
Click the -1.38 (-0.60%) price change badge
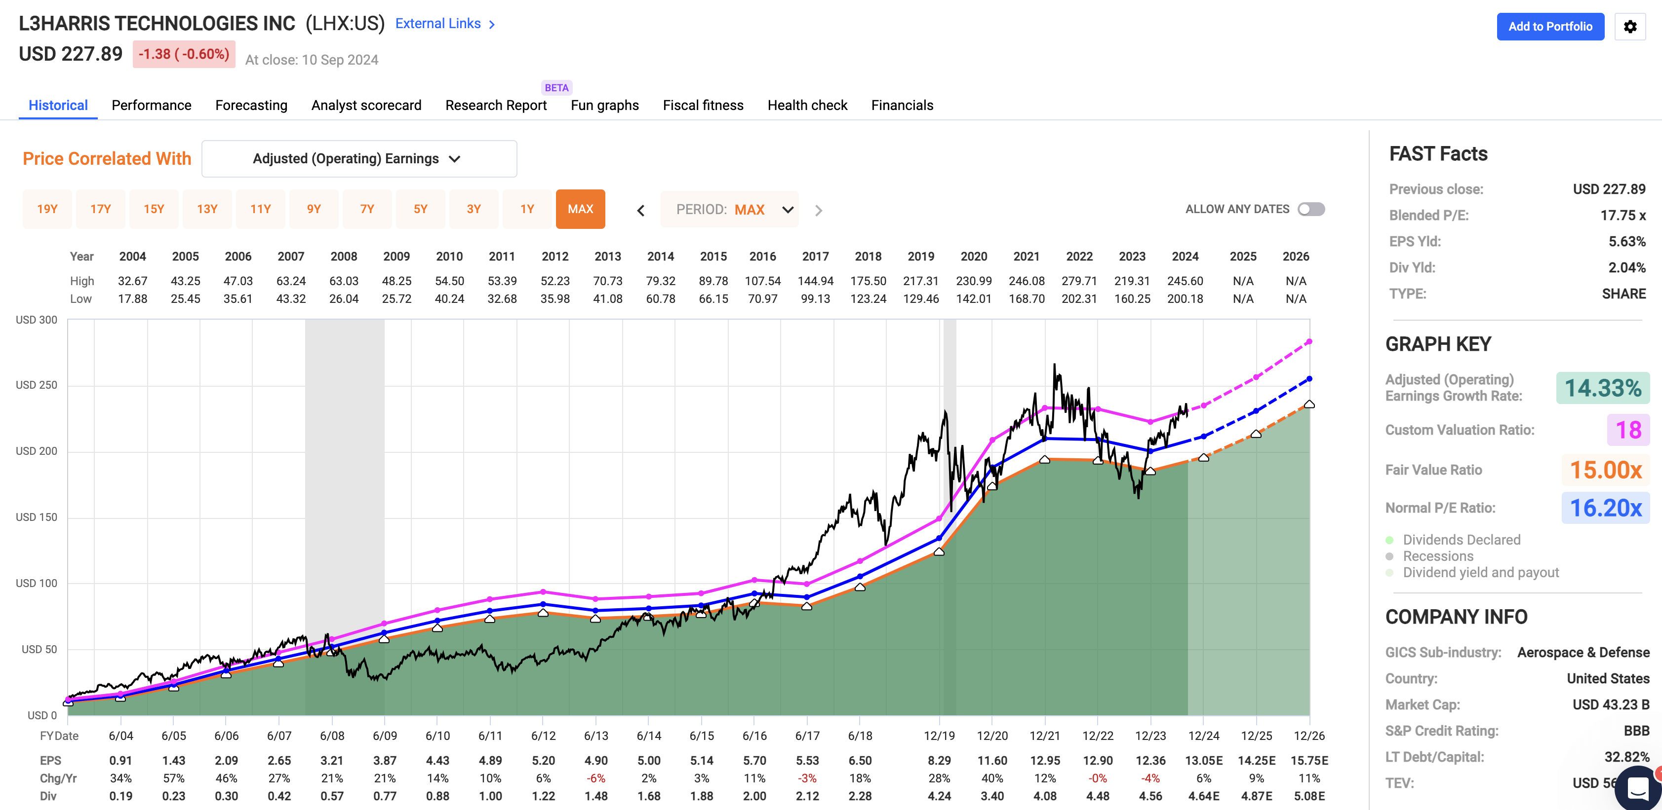pos(184,54)
